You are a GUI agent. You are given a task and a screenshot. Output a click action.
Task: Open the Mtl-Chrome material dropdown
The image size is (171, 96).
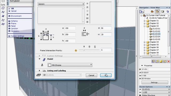(70, 65)
